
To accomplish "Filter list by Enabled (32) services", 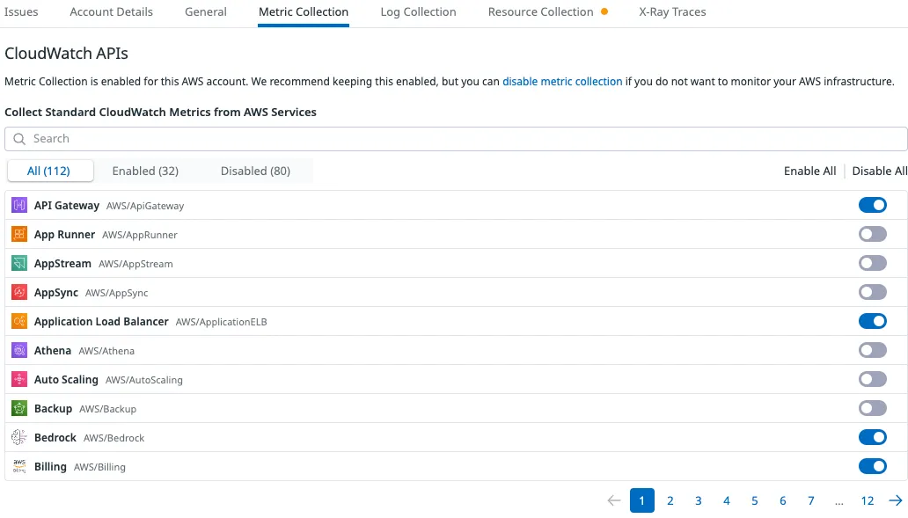I will tap(145, 171).
